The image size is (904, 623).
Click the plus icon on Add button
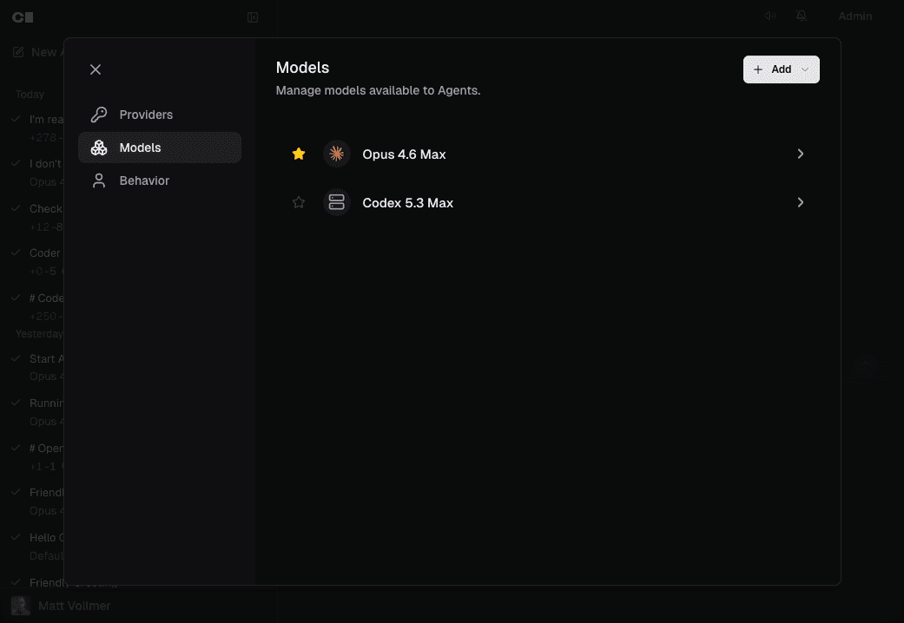[758, 69]
